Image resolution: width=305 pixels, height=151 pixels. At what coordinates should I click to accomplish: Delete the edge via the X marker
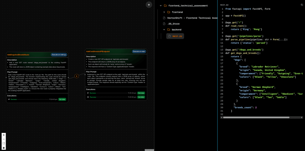click(77, 76)
